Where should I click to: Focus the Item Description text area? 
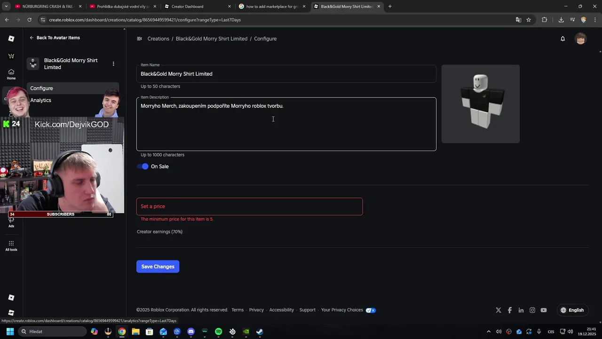[286, 124]
